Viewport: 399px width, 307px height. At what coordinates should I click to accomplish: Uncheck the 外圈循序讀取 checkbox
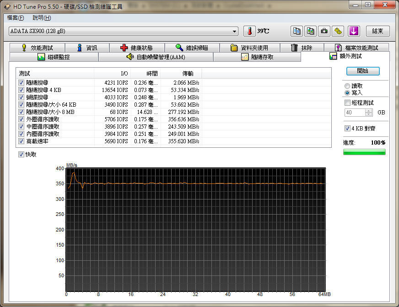21,119
